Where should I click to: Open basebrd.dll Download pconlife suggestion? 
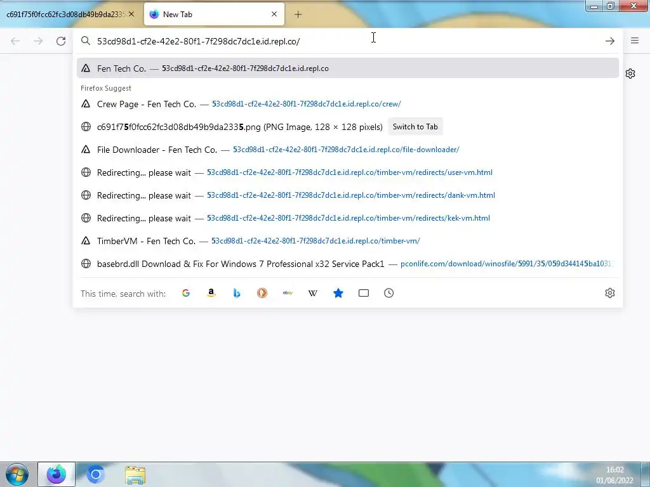point(348,264)
